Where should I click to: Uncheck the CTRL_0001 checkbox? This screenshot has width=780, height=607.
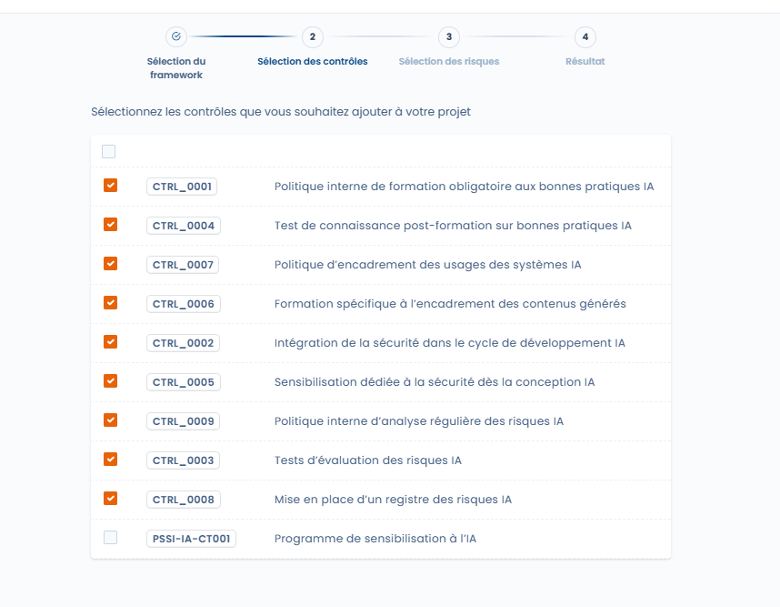[110, 186]
